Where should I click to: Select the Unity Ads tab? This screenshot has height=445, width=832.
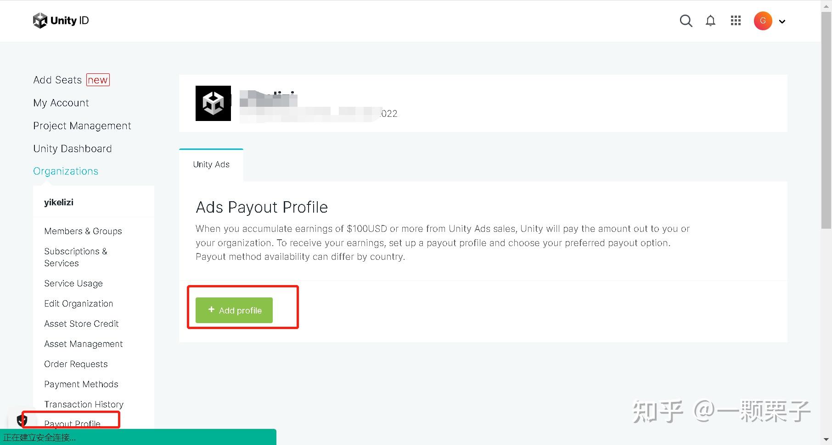coord(211,165)
